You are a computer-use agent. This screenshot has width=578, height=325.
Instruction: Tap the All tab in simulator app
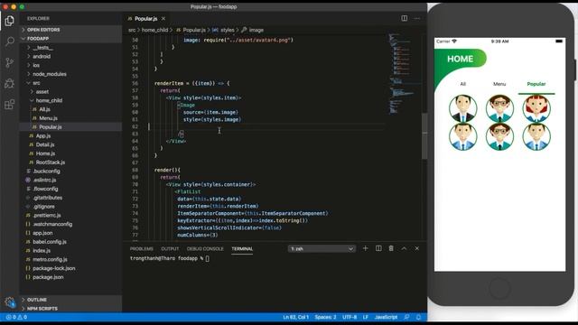click(463, 84)
